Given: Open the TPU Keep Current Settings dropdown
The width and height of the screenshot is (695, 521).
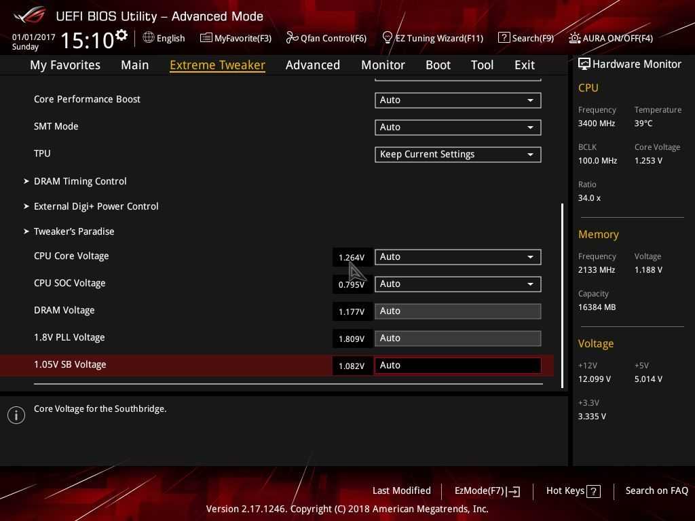Looking at the screenshot, I should 457,155.
